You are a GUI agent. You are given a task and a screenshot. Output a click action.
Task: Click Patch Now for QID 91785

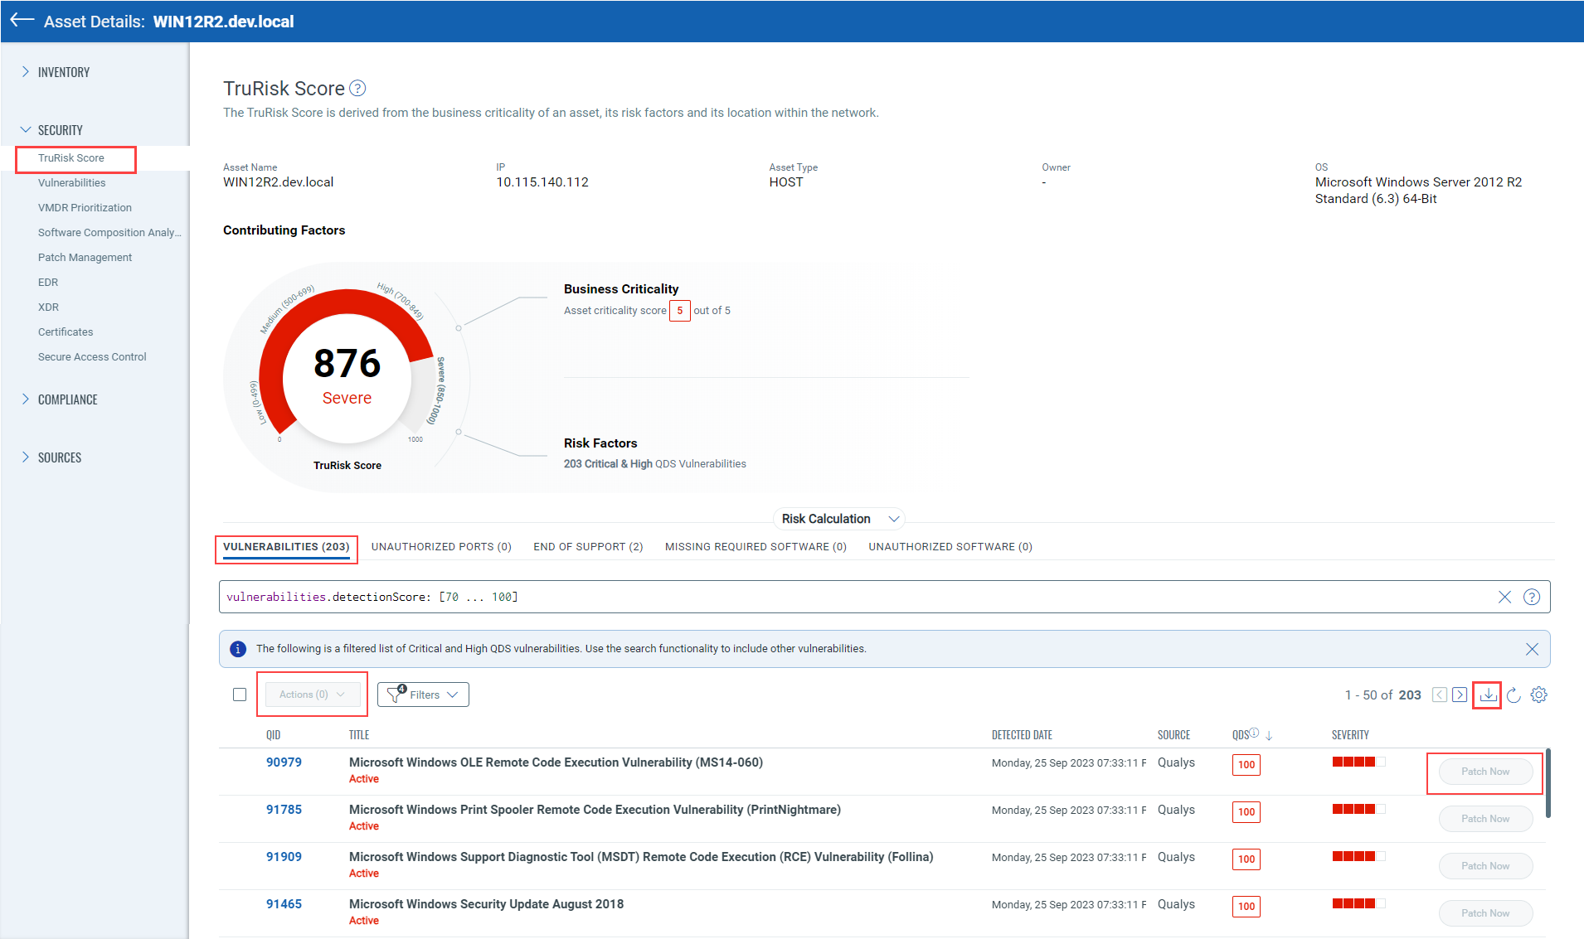pos(1485,819)
